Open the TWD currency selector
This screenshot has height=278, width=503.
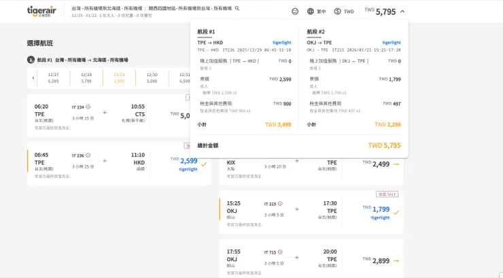(344, 12)
